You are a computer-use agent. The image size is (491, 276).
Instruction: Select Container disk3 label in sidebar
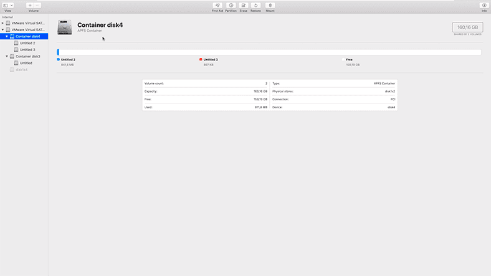point(28,56)
